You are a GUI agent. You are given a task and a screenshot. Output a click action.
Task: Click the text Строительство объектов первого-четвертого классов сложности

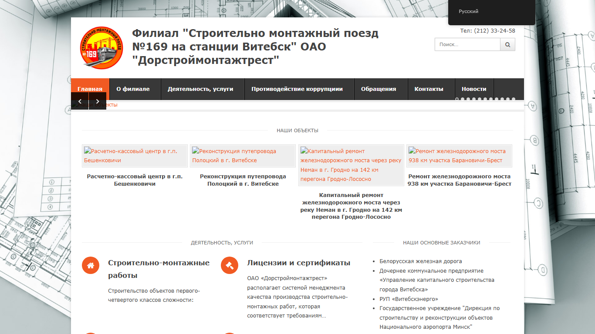(154, 295)
